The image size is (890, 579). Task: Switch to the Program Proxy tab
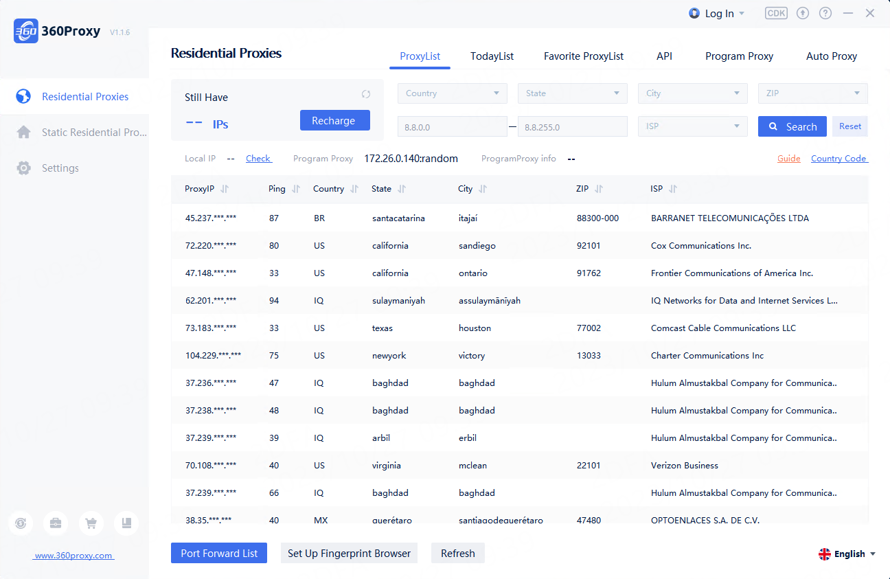point(739,56)
